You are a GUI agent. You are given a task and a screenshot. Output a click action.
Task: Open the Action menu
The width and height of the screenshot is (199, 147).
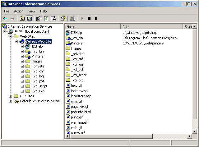pos(19,11)
